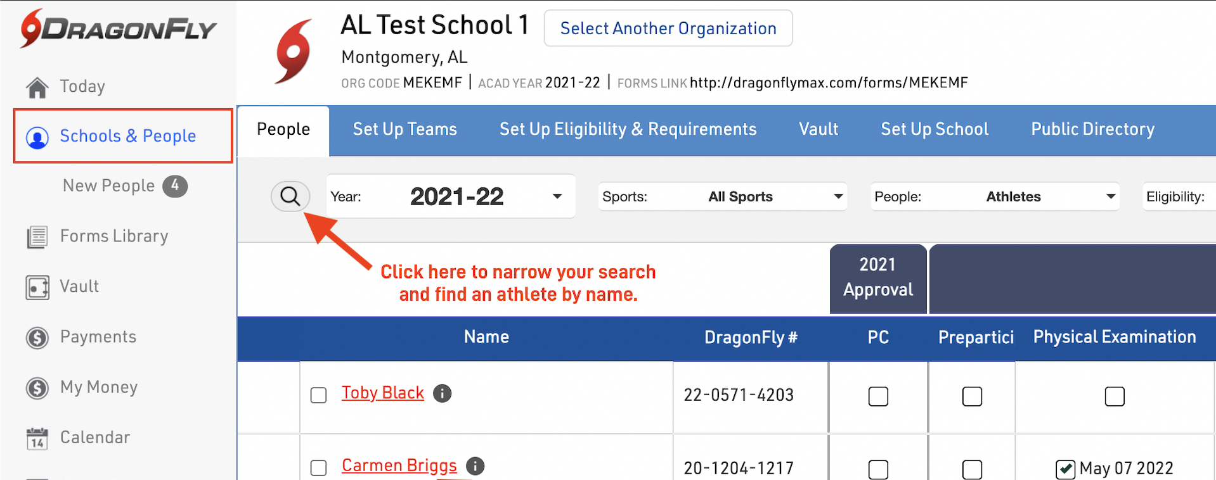
Task: Select the checkbox beside Toby Black
Action: 318,395
